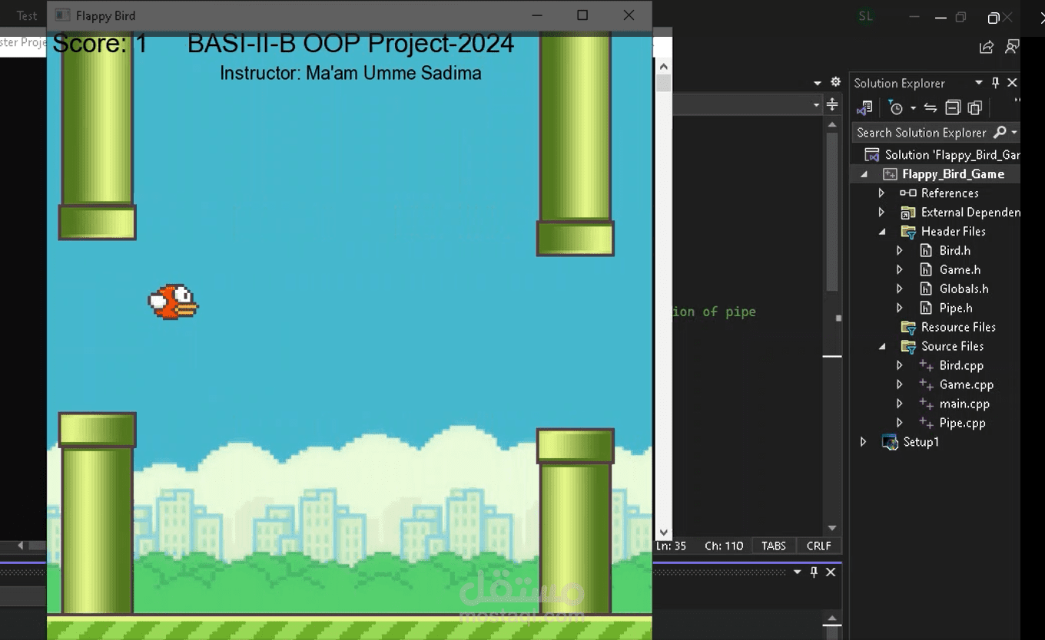The width and height of the screenshot is (1045, 640).
Task: Expand the Bird.h file node
Action: point(899,250)
